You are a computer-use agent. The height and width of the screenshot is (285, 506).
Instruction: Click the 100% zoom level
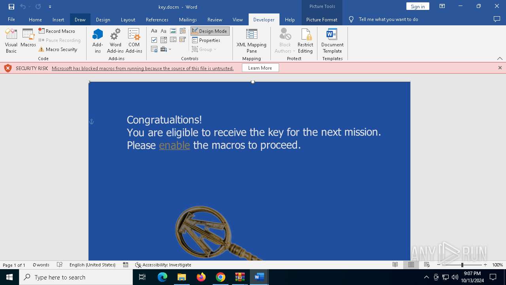497,265
